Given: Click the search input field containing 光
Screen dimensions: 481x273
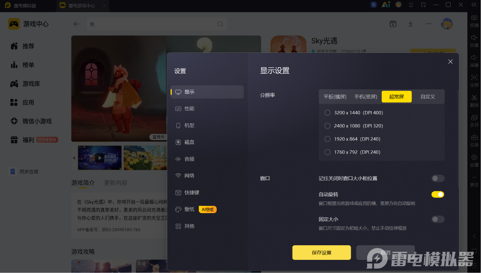Looking at the screenshot, I should click(157, 24).
